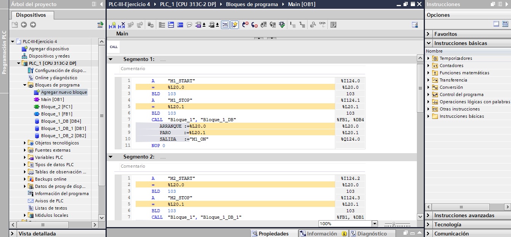Select Agregar nuevo bloque
511x237 pixels.
point(64,92)
